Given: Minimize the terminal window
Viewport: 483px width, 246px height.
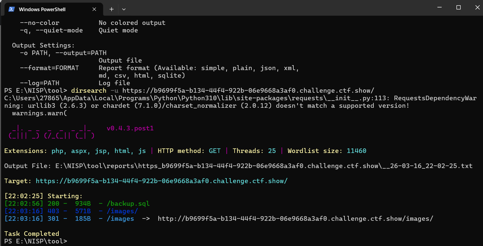Looking at the screenshot, I should coord(440,7).
